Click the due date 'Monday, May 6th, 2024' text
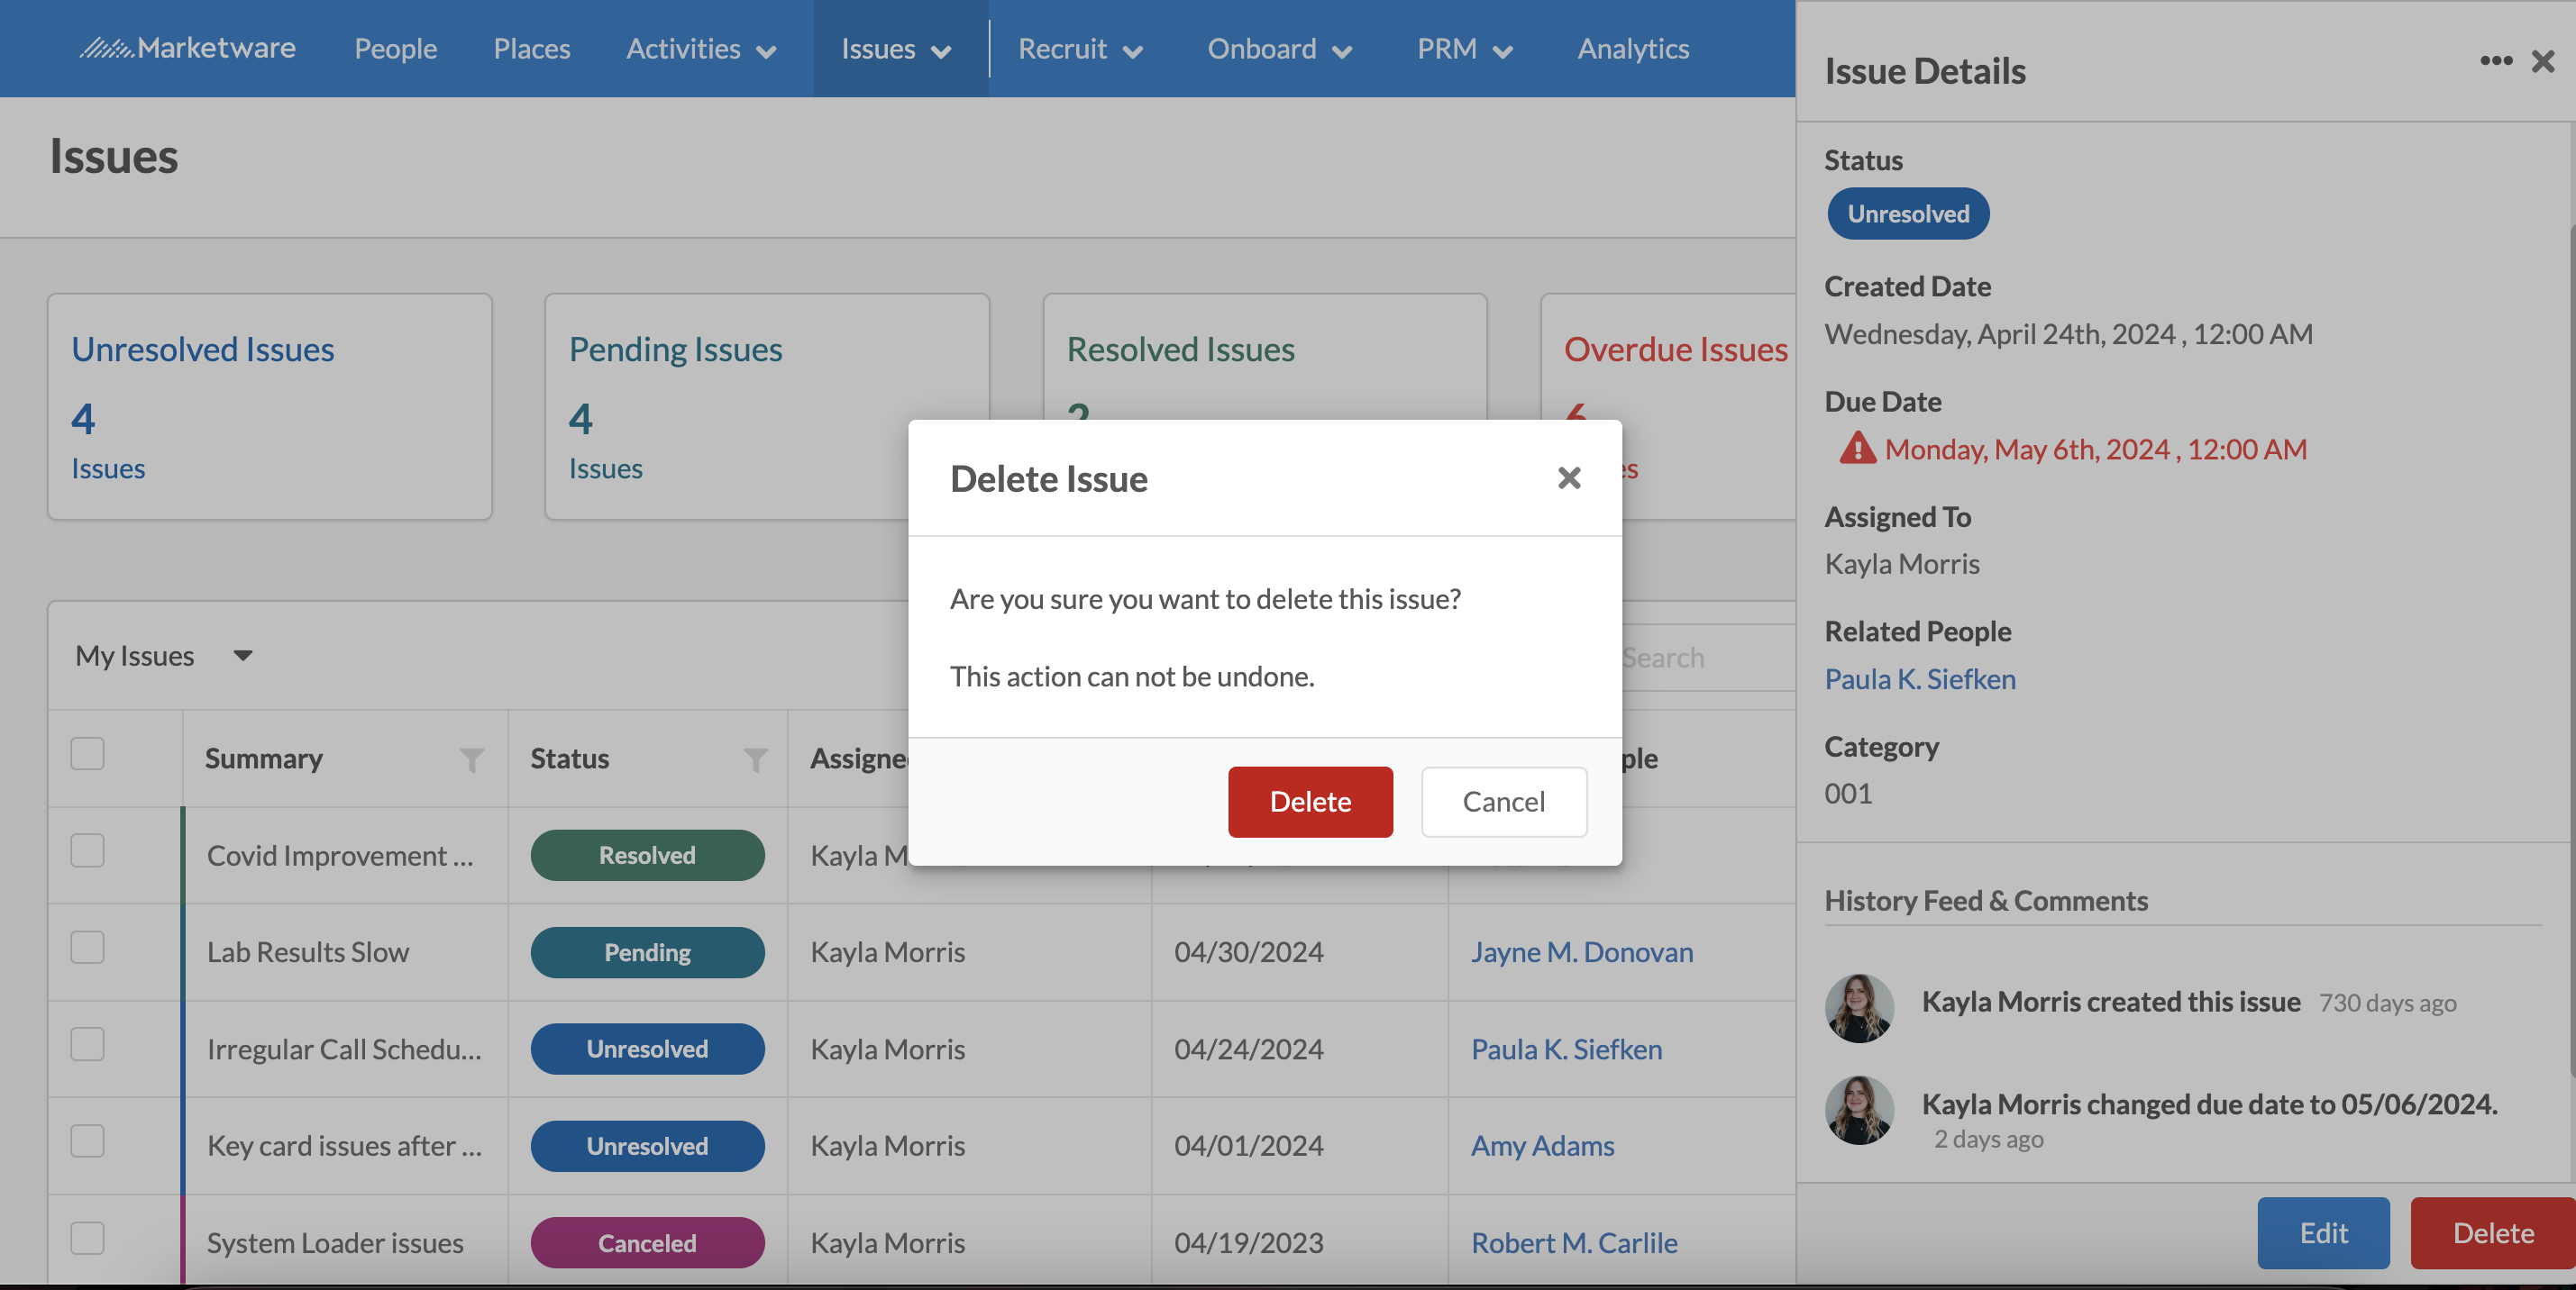The width and height of the screenshot is (2576, 1290). coord(2095,449)
